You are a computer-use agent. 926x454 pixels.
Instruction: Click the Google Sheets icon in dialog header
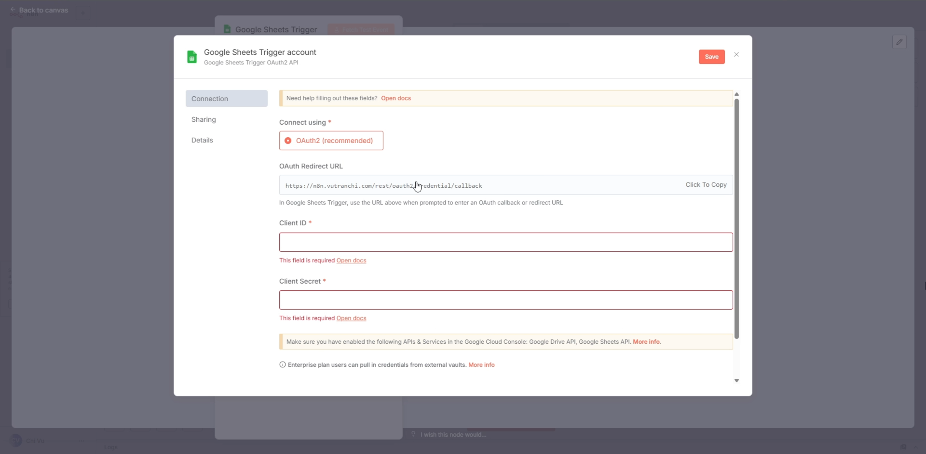[x=192, y=57]
